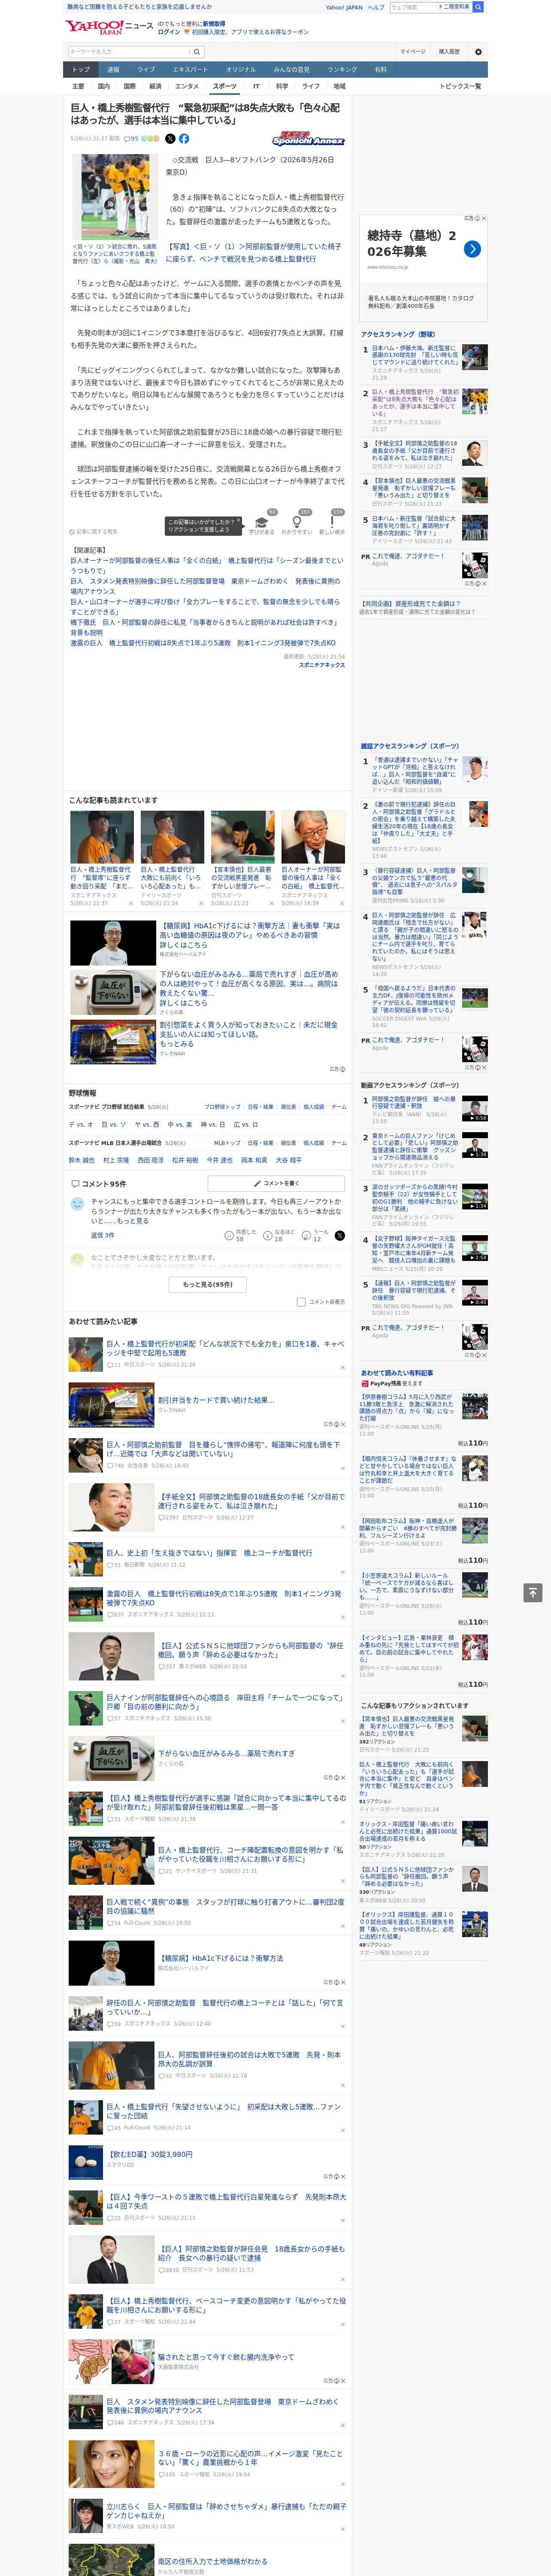Open the 神 vs. 日 game result
The image size is (551, 2576).
[x=213, y=1124]
